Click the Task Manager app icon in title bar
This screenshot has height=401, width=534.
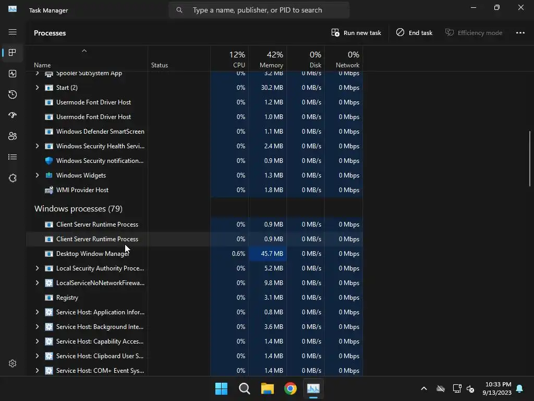(x=13, y=9)
